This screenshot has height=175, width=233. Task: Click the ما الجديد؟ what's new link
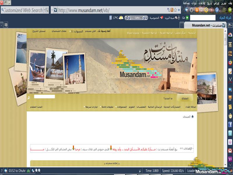168,98
